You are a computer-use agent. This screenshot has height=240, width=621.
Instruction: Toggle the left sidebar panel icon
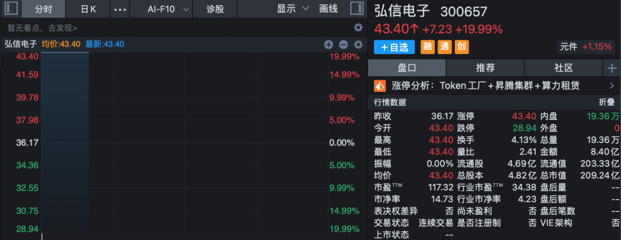tap(11, 9)
